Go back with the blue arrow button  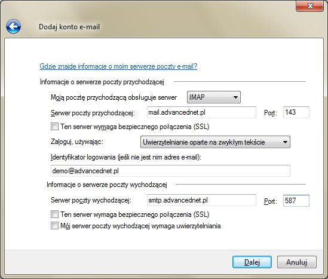pos(13,26)
